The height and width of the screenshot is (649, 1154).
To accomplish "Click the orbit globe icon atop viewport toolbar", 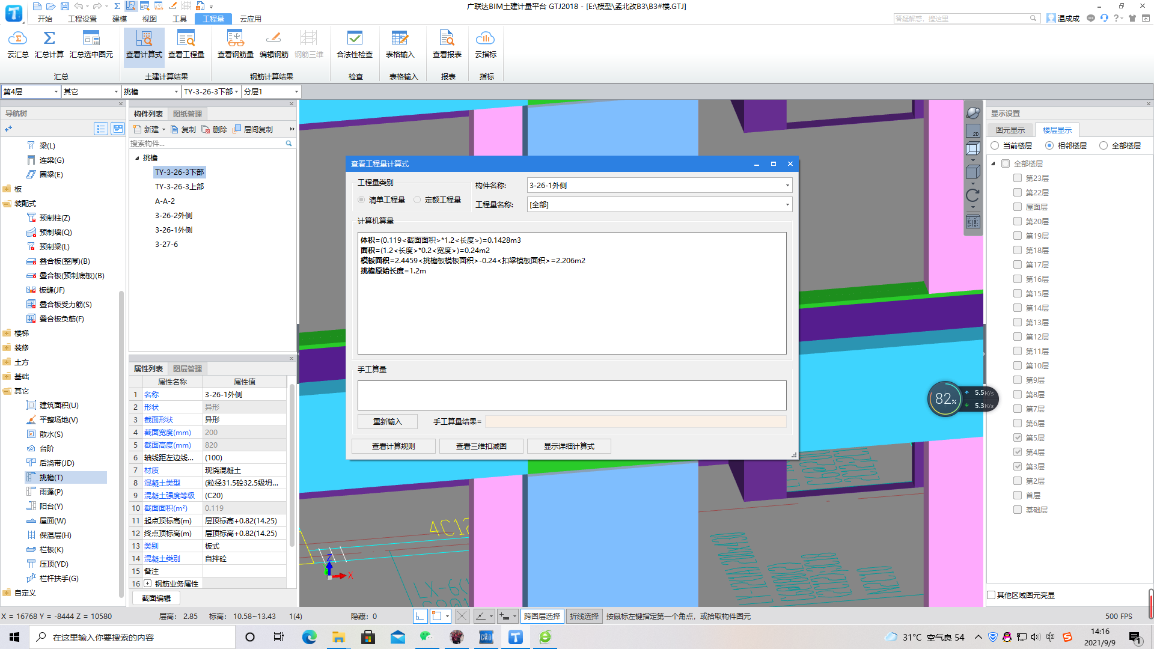I will [x=972, y=112].
